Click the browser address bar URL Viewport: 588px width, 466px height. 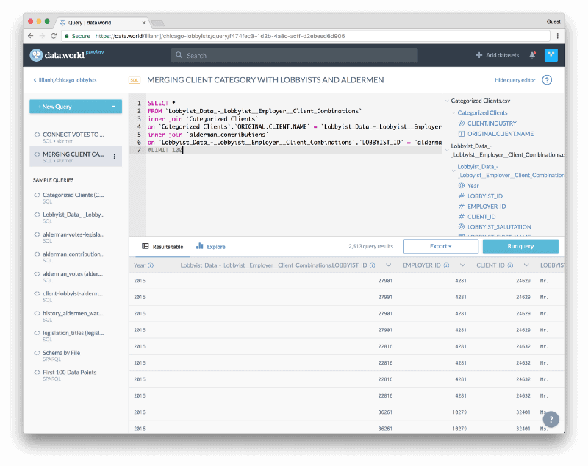click(x=220, y=36)
